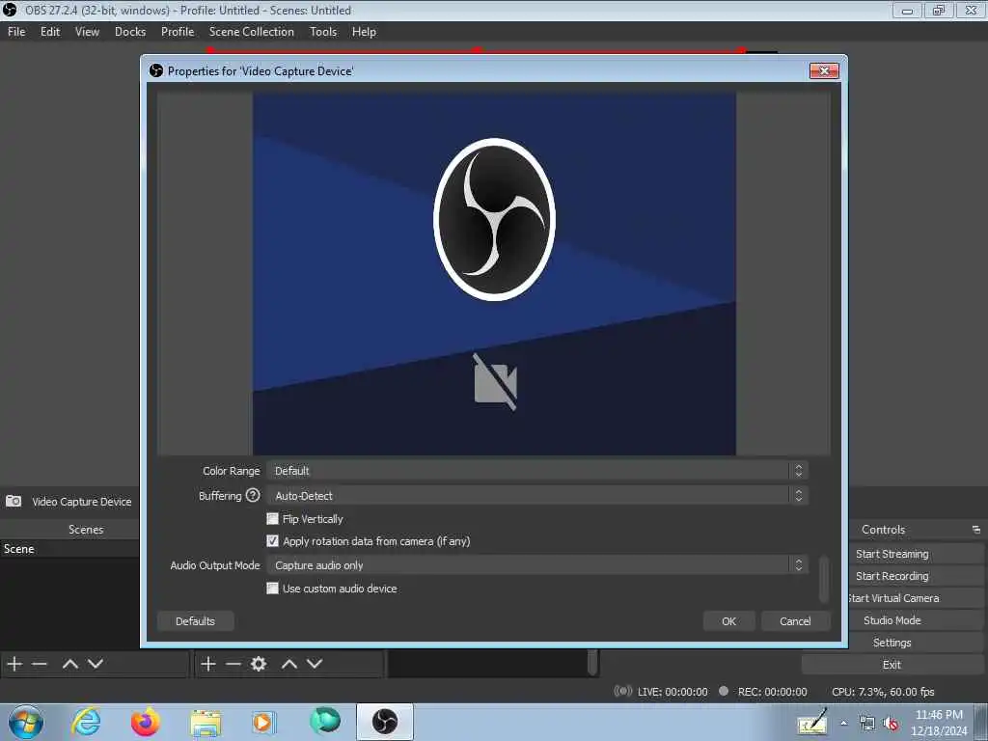The image size is (988, 741).
Task: Click the REC: 00:00:00 status text
Action: click(773, 691)
